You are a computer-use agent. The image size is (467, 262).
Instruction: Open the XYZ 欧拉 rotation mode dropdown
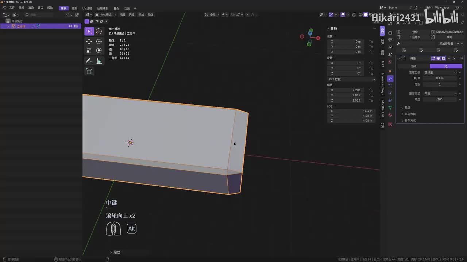tap(351, 79)
